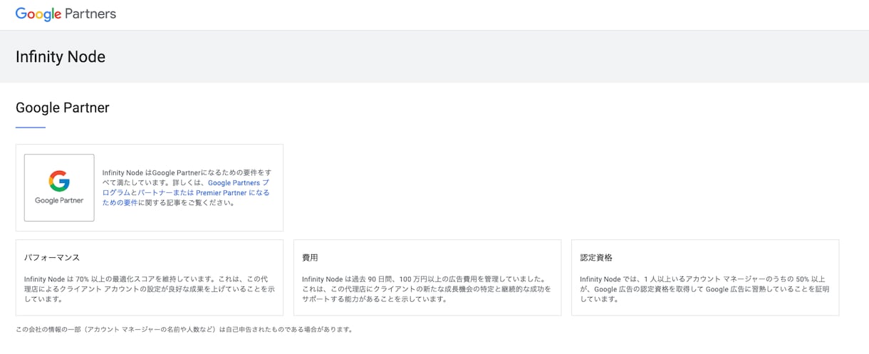Click the Google Partners logo in header
Viewport: 869px width, 354px height.
point(66,14)
